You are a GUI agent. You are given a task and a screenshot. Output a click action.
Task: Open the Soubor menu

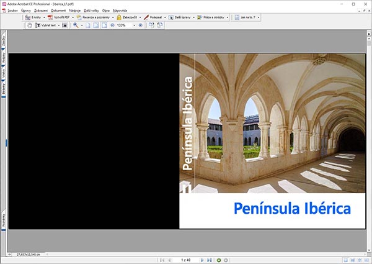click(x=13, y=11)
